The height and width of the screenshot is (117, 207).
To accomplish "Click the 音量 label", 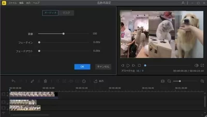I will coord(30,34).
